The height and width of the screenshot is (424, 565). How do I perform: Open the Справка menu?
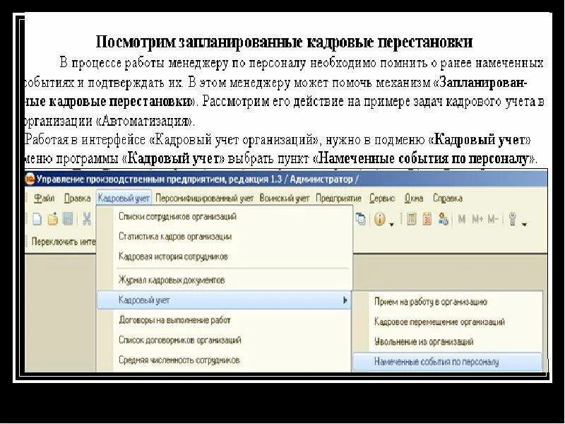(448, 199)
